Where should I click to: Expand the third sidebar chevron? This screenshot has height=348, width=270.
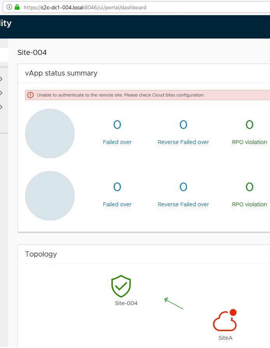pyautogui.click(x=2, y=107)
